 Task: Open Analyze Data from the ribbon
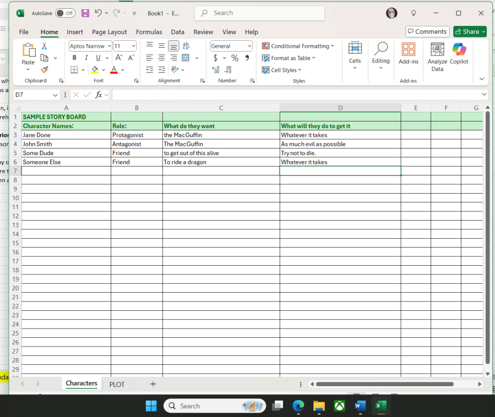(x=437, y=57)
